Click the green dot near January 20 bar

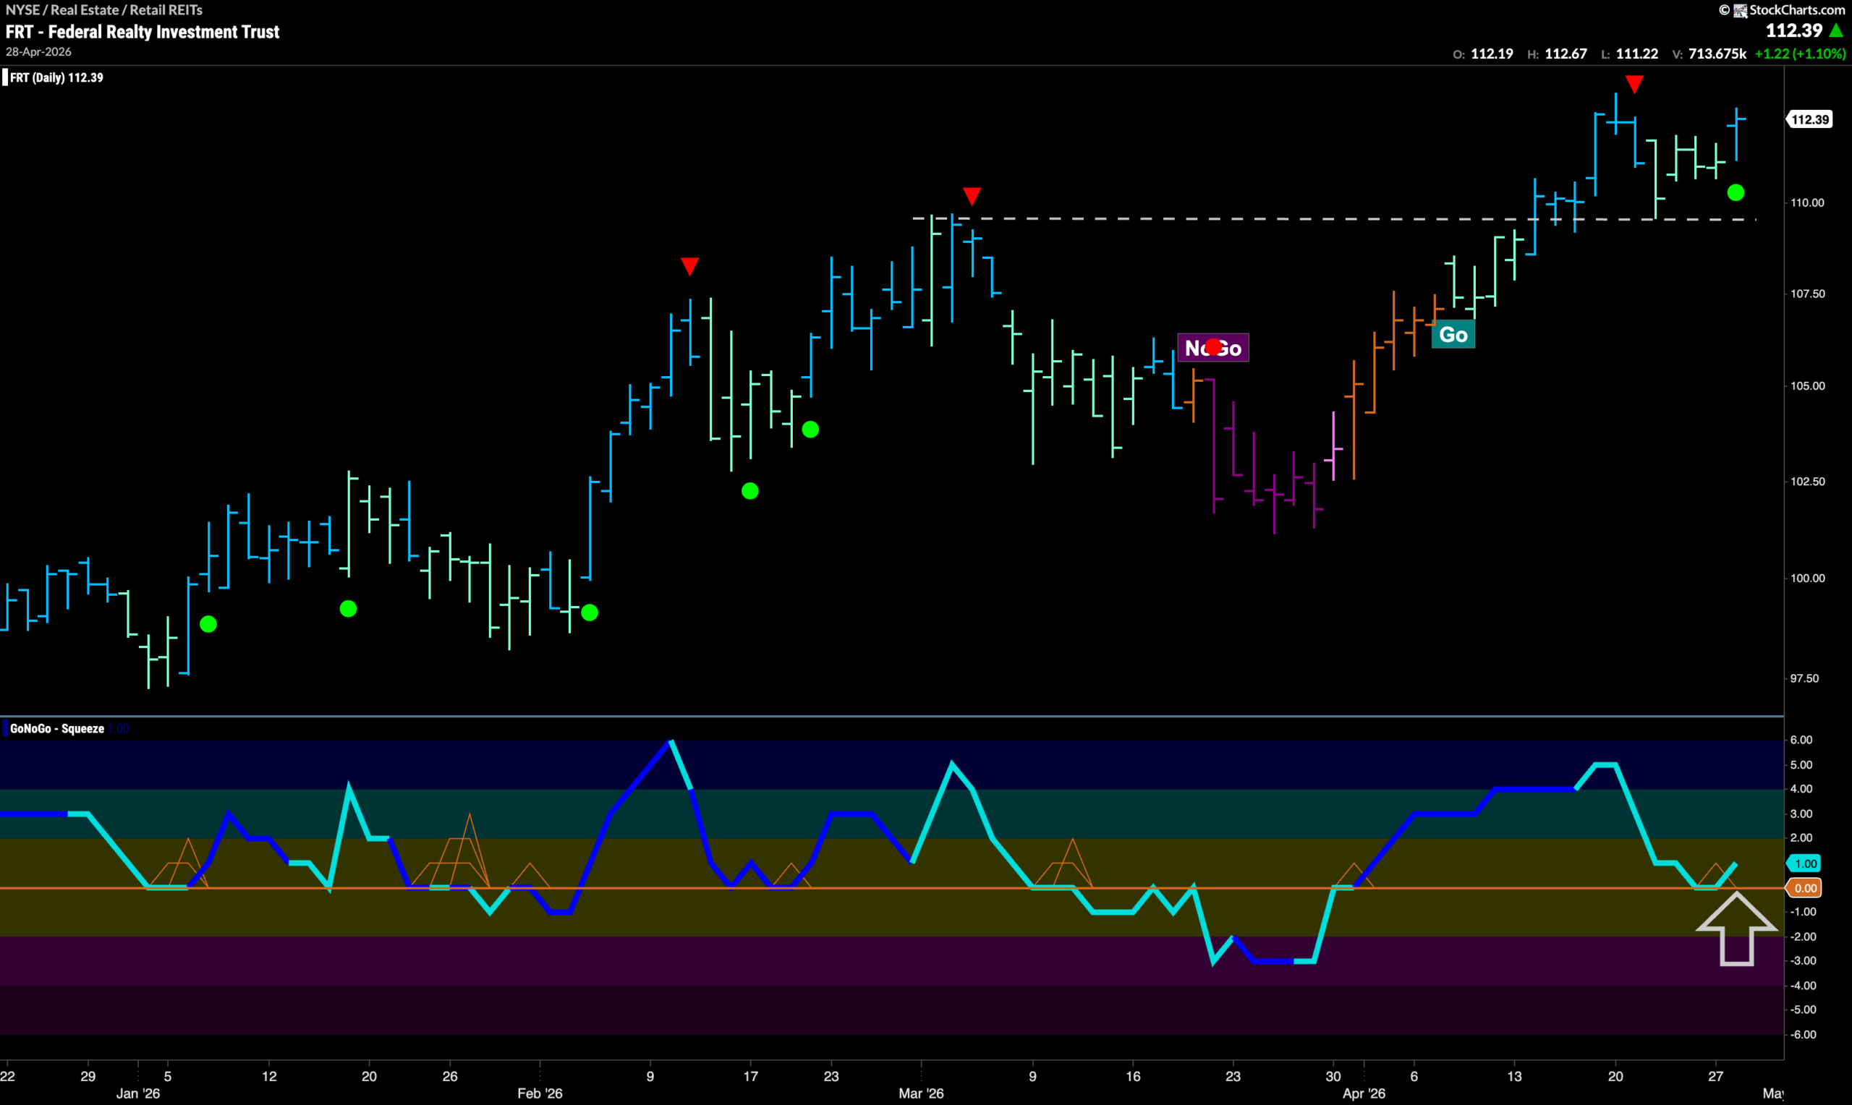tap(348, 609)
